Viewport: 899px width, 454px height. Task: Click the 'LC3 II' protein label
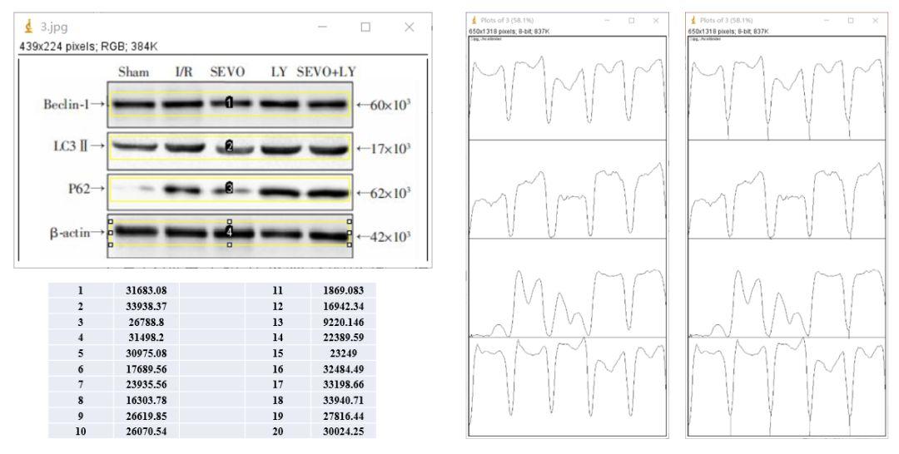(71, 146)
